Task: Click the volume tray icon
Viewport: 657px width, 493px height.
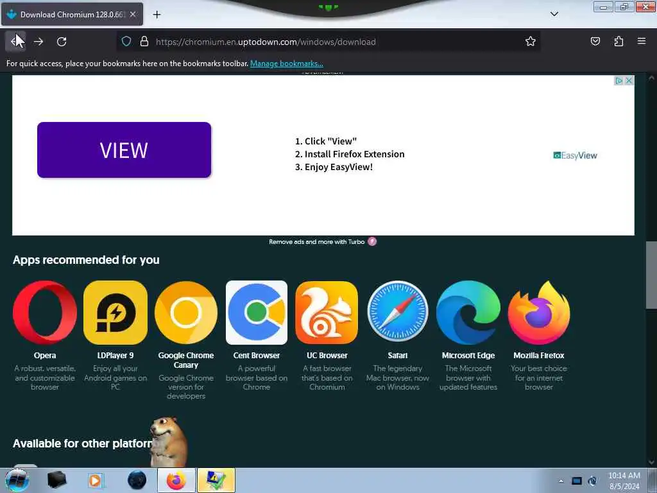Action: pos(592,481)
